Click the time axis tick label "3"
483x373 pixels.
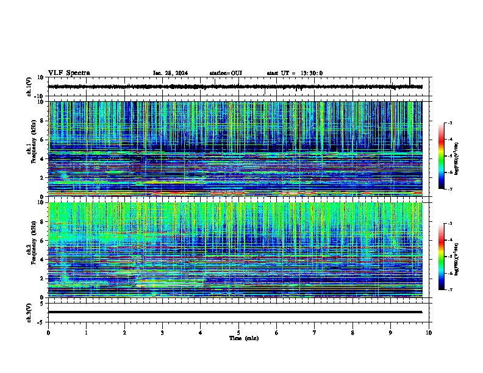point(162,333)
